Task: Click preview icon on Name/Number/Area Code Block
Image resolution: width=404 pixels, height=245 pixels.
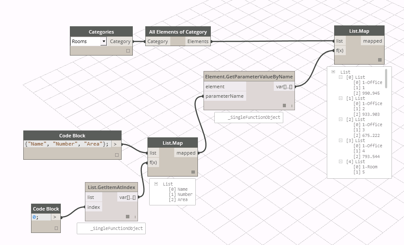Action: (x=116, y=155)
